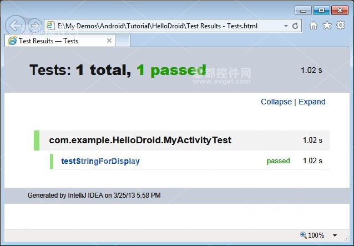The height and width of the screenshot is (246, 354).
Task: Click the 1.02 s duration of testStringForDisplay
Action: pyautogui.click(x=312, y=160)
